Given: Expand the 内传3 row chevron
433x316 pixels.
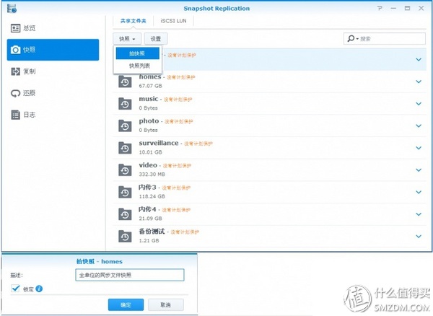Looking at the screenshot, I should point(419,192).
